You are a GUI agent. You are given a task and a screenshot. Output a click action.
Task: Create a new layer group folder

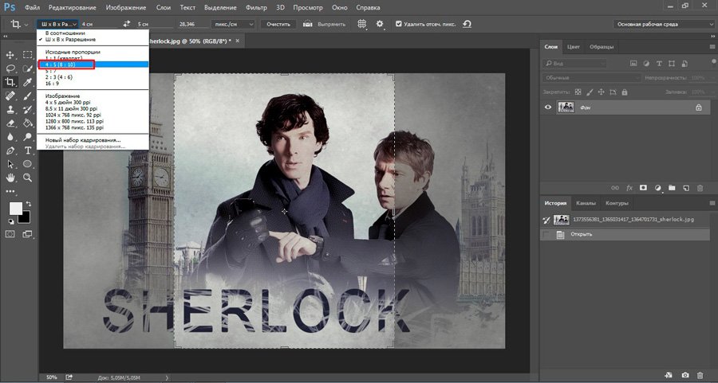click(x=672, y=188)
